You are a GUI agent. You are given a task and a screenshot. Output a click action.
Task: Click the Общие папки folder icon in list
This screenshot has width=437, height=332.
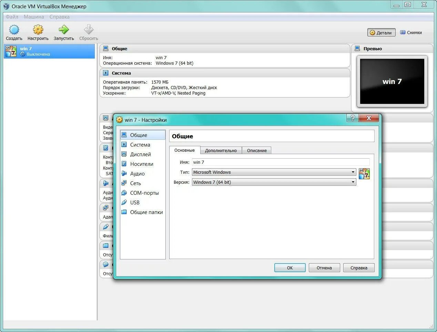pyautogui.click(x=124, y=212)
